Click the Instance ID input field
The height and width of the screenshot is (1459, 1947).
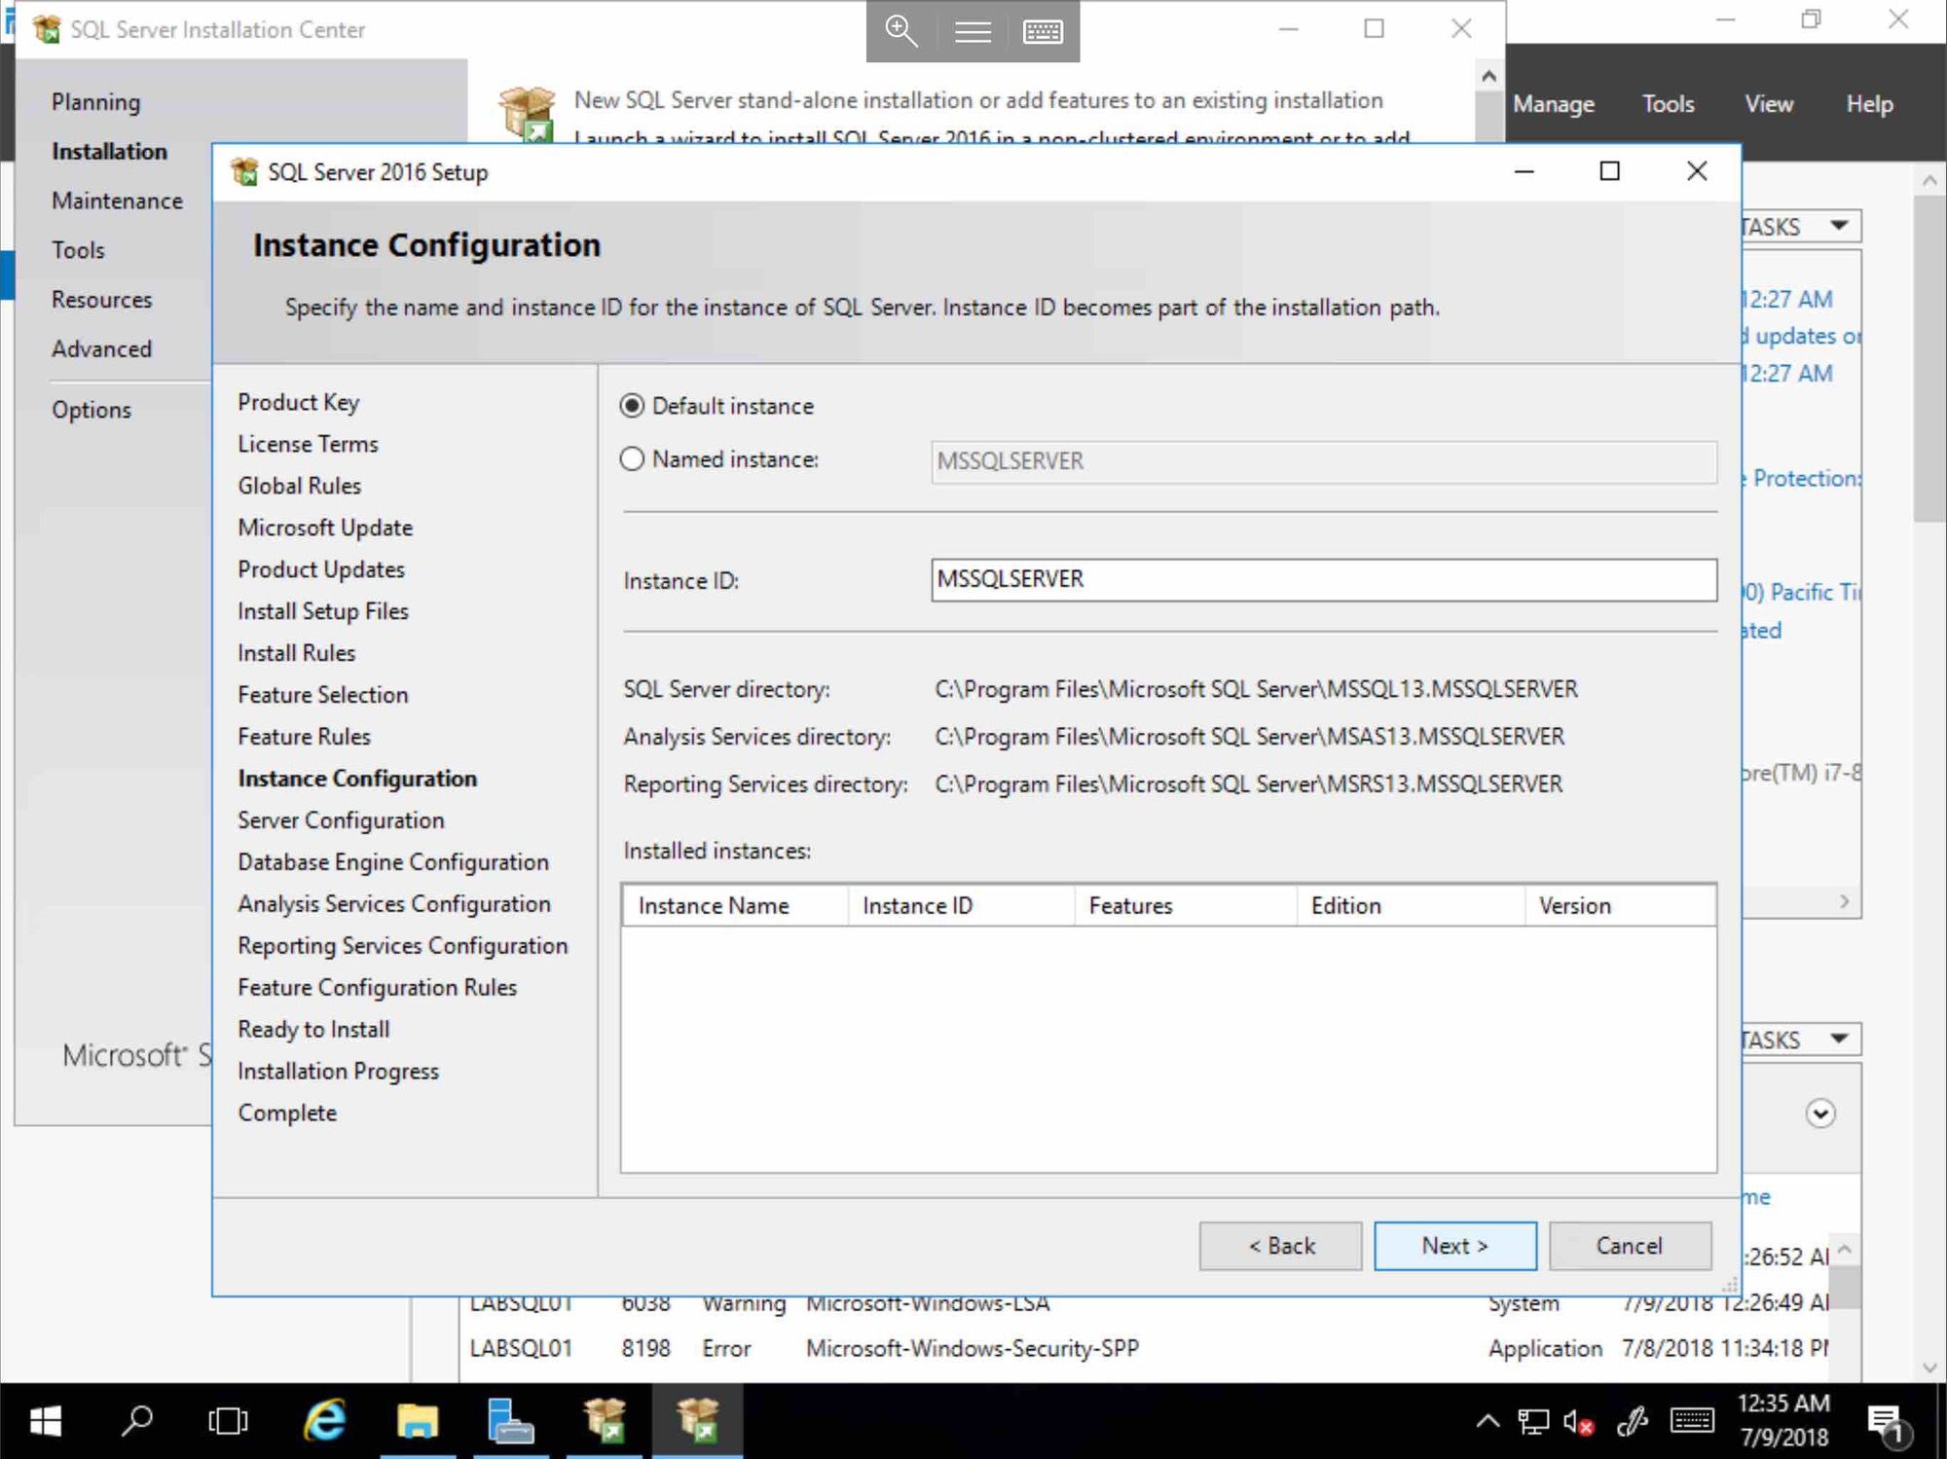tap(1324, 580)
